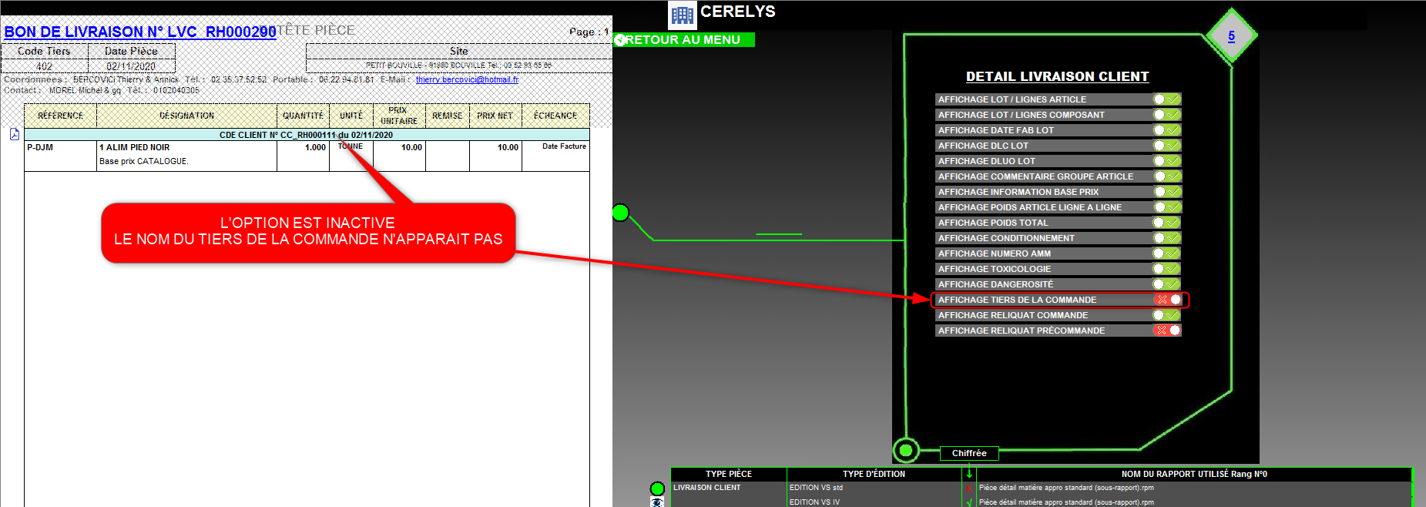The image size is (1426, 507).
Task: Disable AFFICHAGE LOT / LIGNES ARTICLE toggle
Action: pyautogui.click(x=1166, y=99)
